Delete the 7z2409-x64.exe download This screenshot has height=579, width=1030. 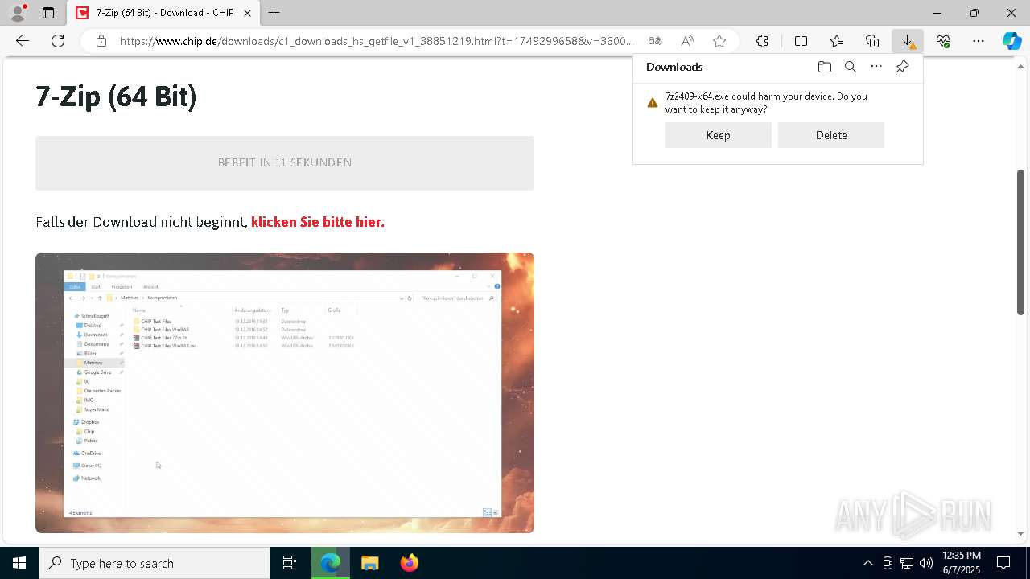point(831,135)
